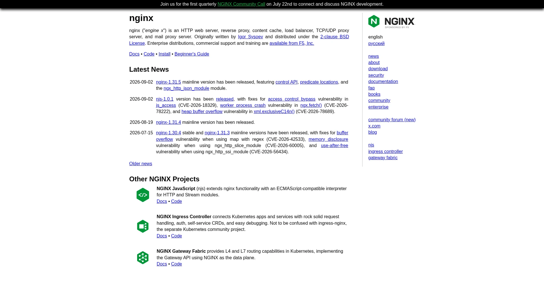Screen dimensions: 544x306
Task: Click the 'nginx' page title
Action: pyautogui.click(x=141, y=18)
